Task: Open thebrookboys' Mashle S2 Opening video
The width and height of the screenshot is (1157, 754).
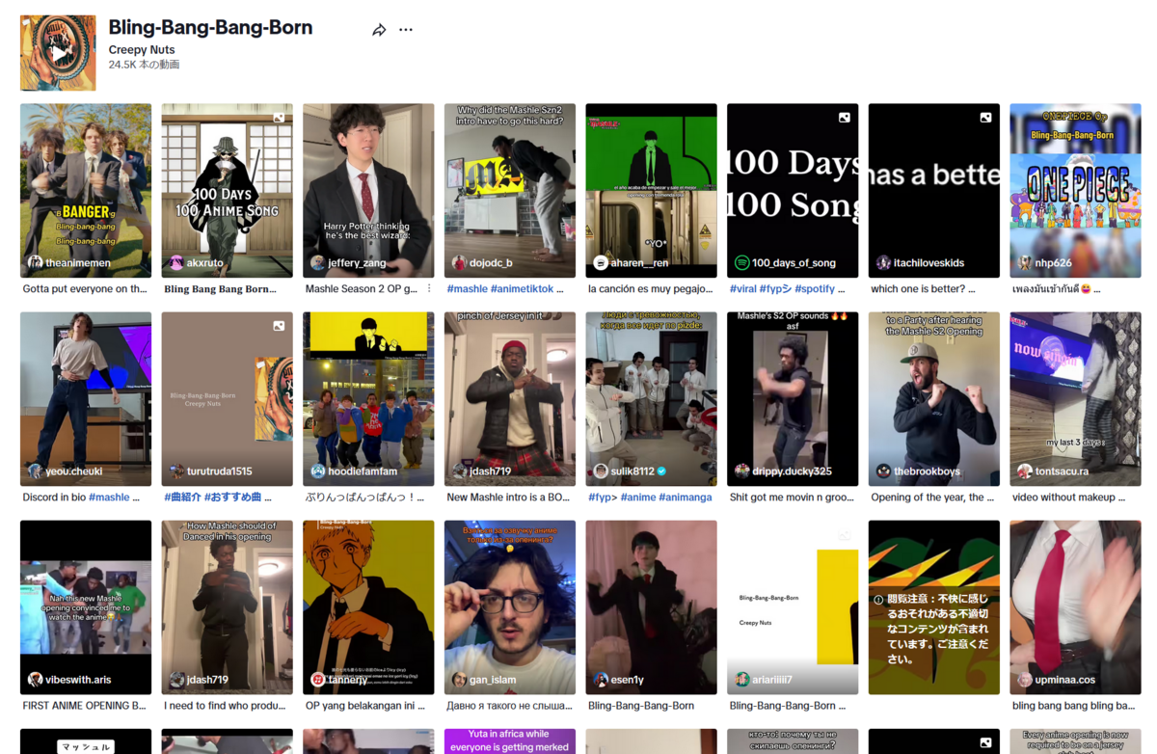Action: point(934,398)
